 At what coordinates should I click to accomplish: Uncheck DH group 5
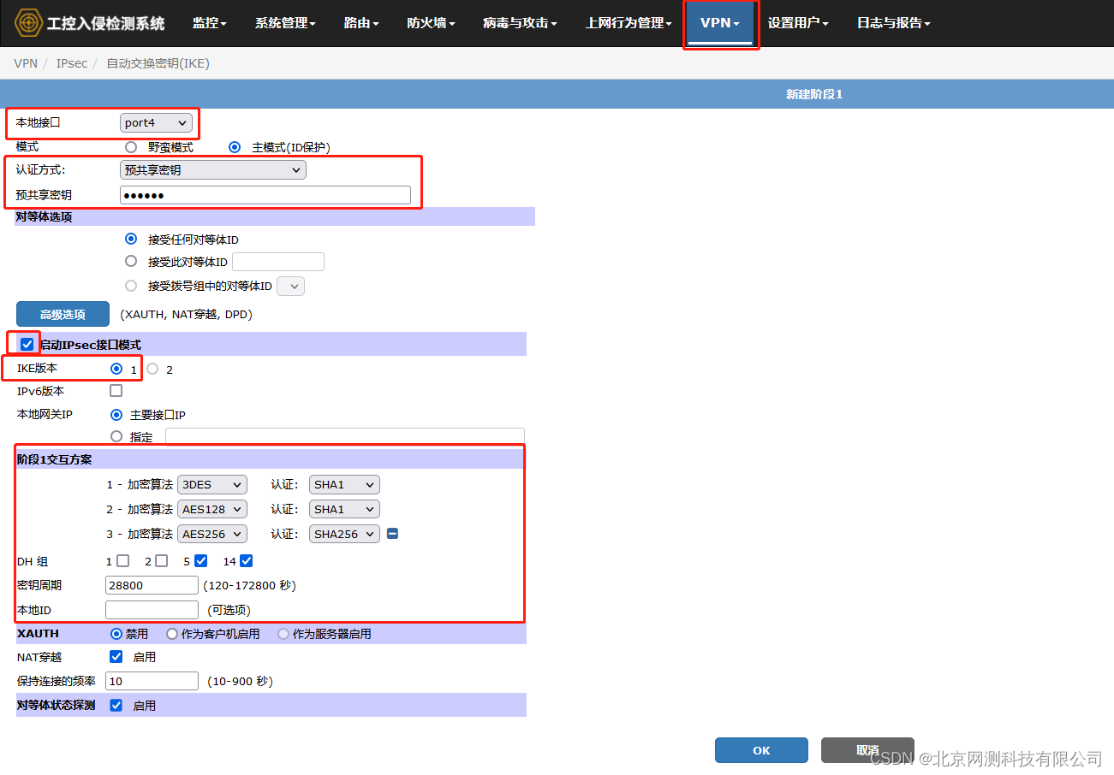pos(201,561)
